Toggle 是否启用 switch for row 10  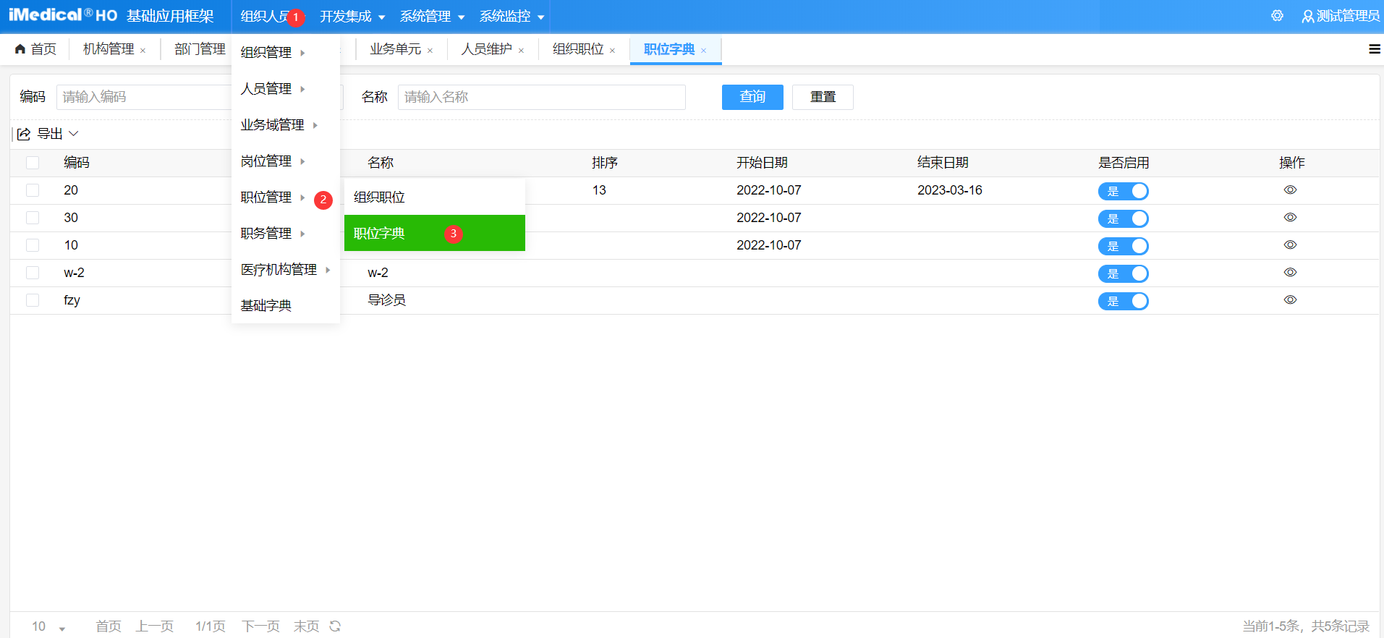coord(1124,246)
